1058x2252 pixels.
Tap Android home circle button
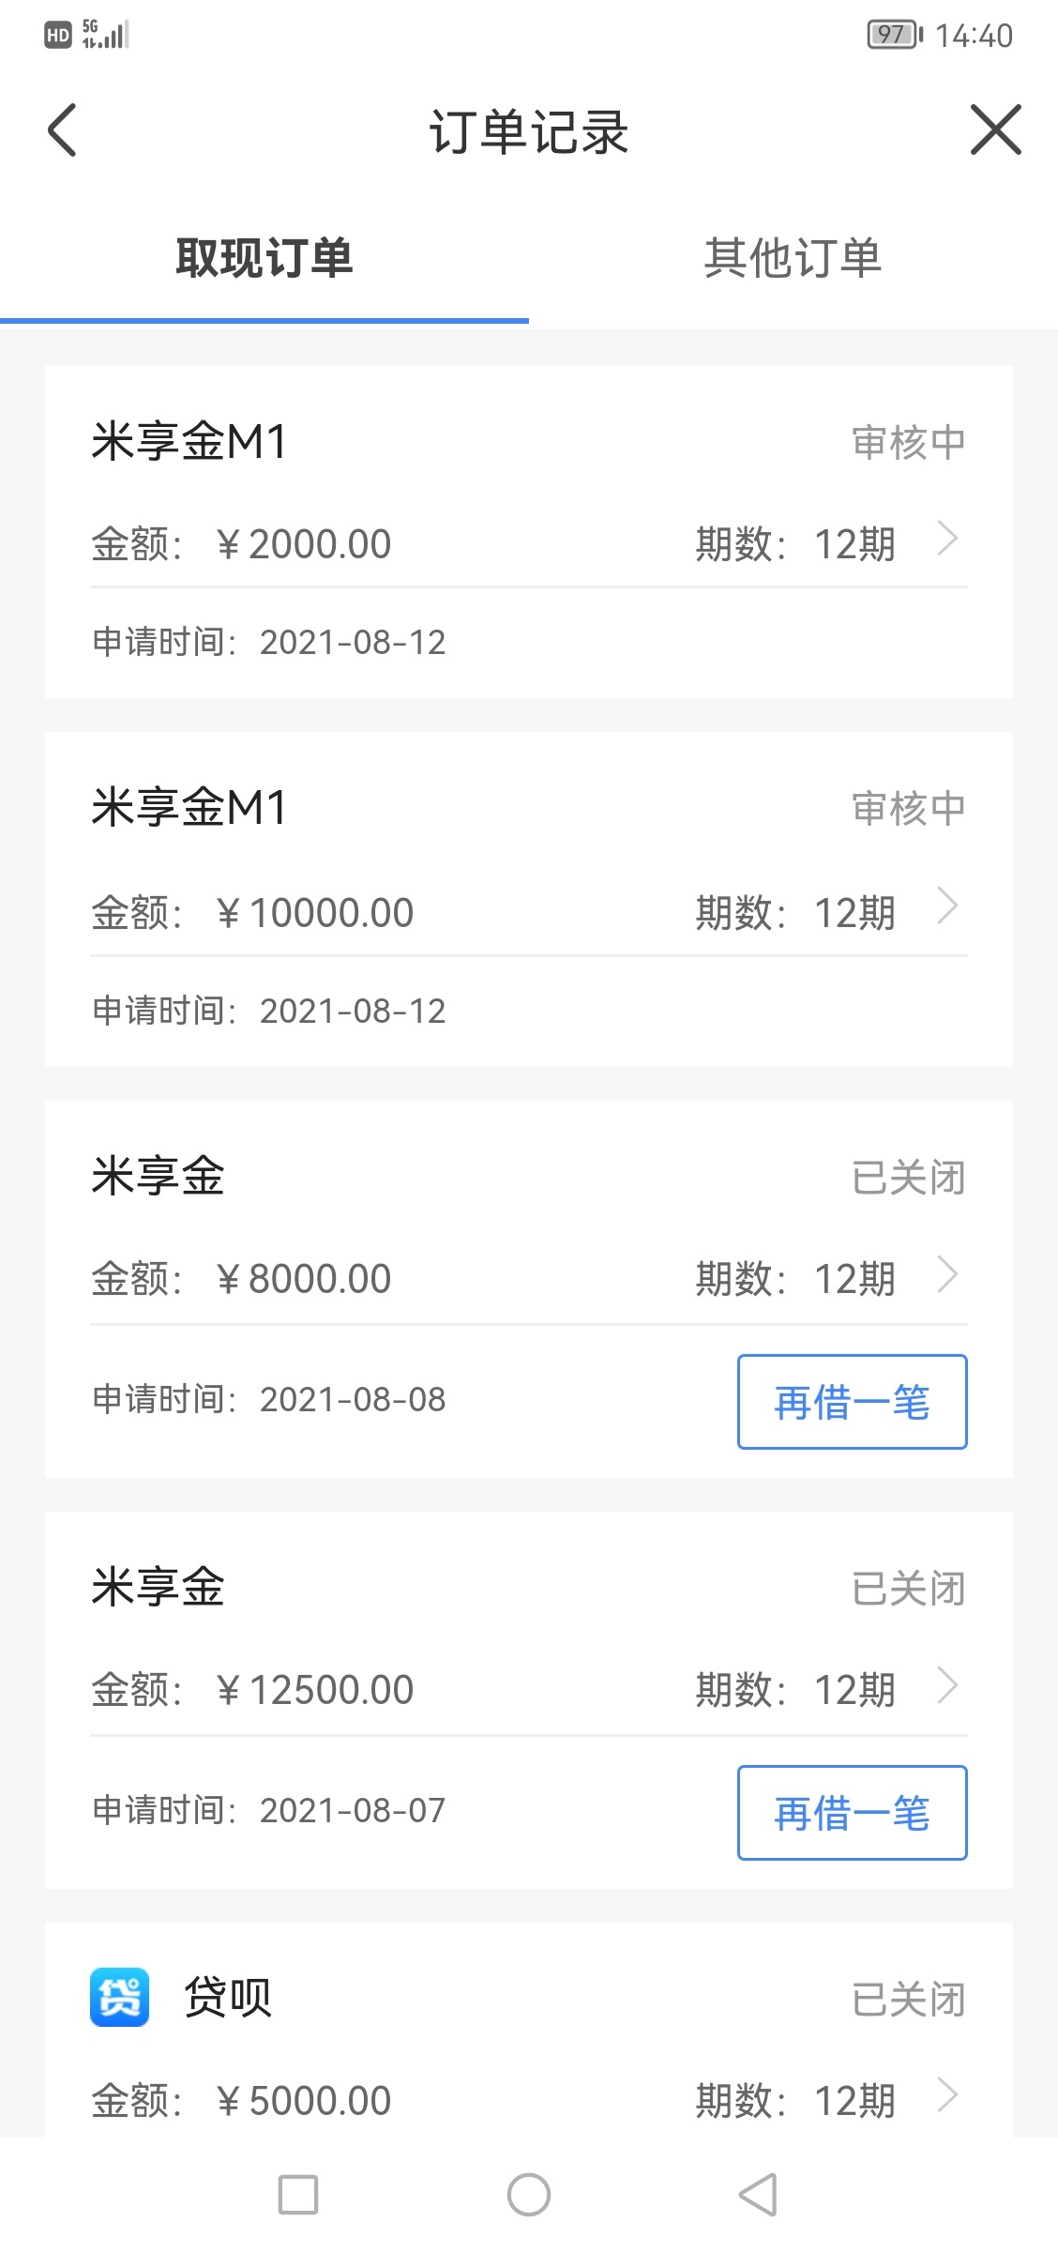click(529, 2195)
